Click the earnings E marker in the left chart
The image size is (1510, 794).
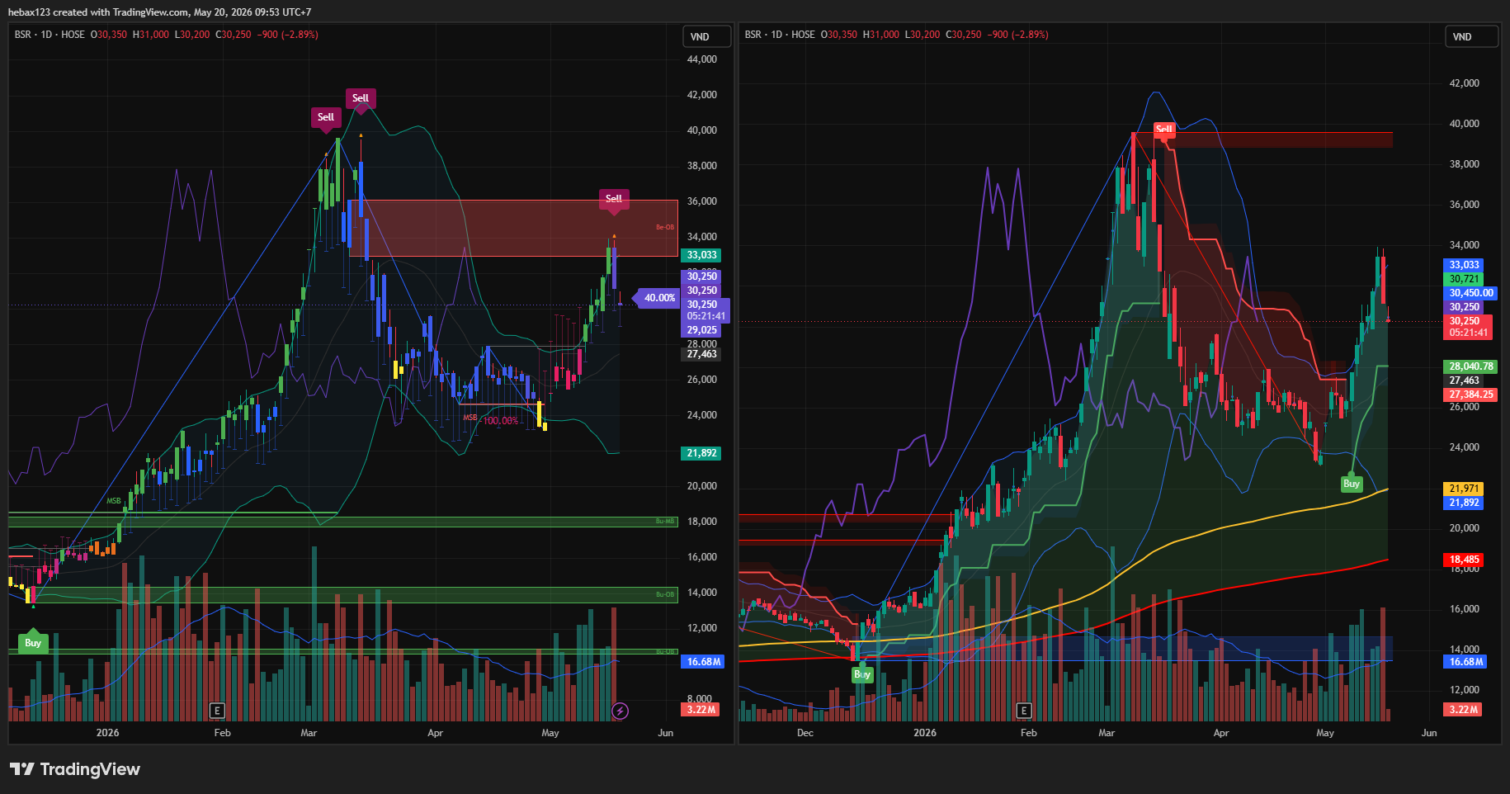pyautogui.click(x=217, y=711)
